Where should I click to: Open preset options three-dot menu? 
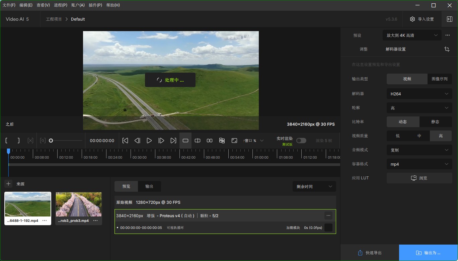click(x=448, y=35)
